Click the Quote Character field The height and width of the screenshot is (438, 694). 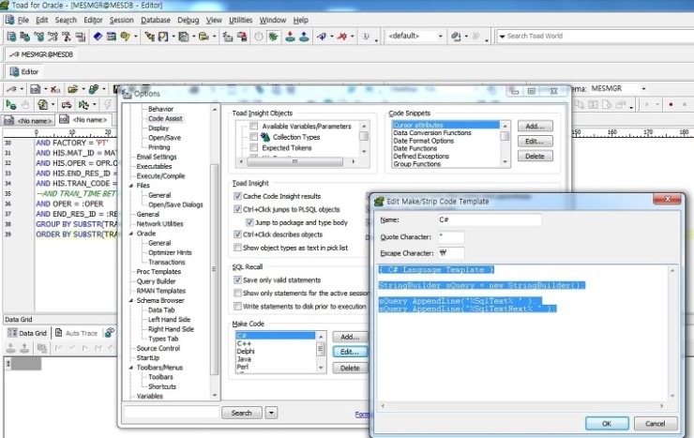[451, 236]
